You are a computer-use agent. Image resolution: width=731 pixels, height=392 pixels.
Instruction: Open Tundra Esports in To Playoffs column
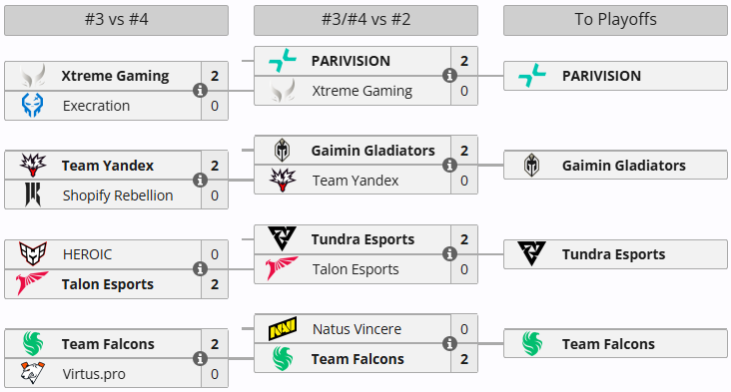615,254
